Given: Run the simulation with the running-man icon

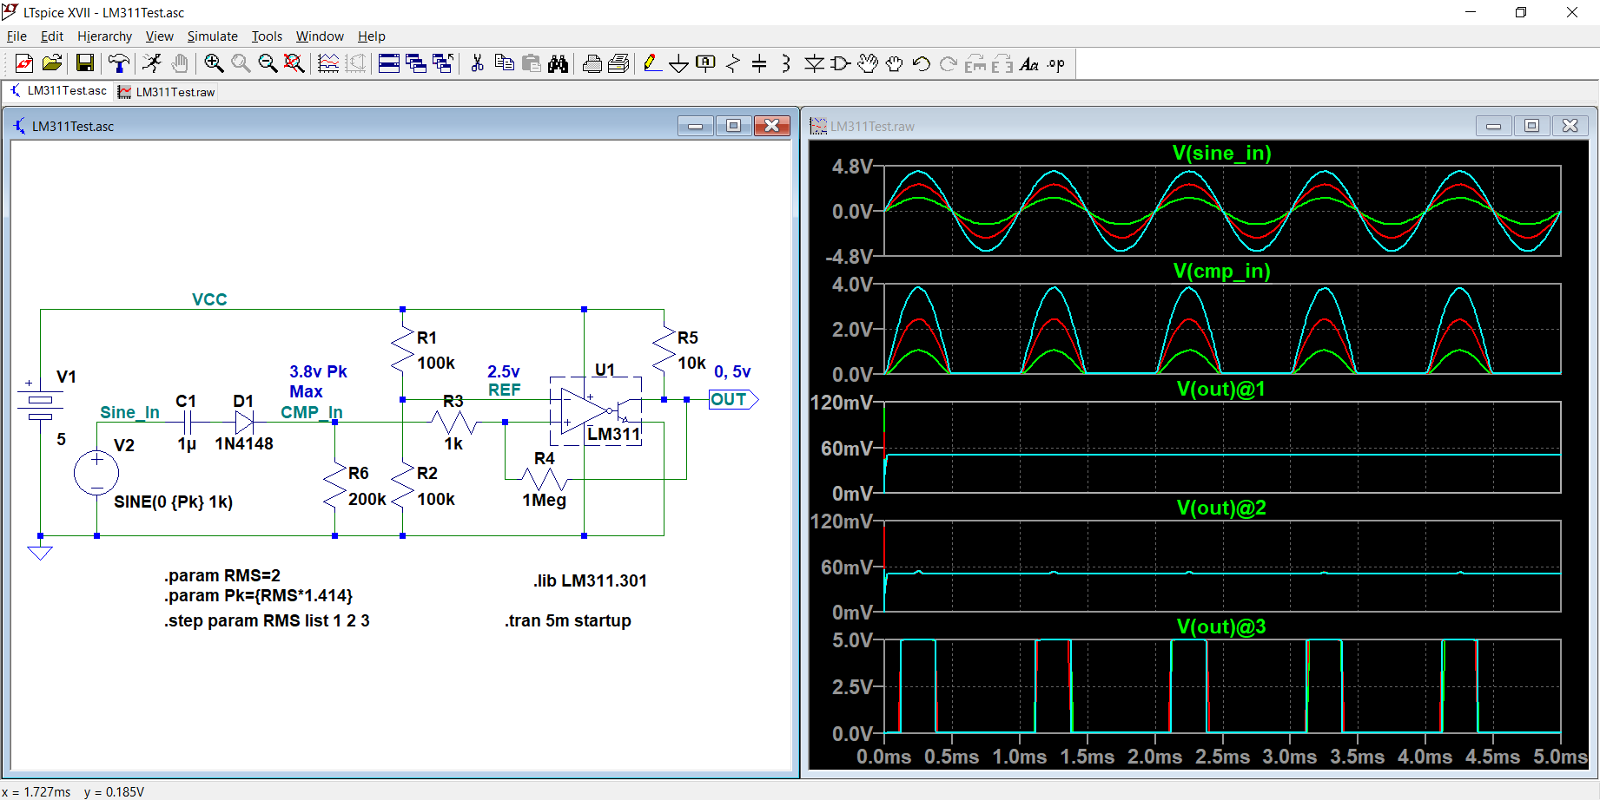Looking at the screenshot, I should pyautogui.click(x=152, y=63).
